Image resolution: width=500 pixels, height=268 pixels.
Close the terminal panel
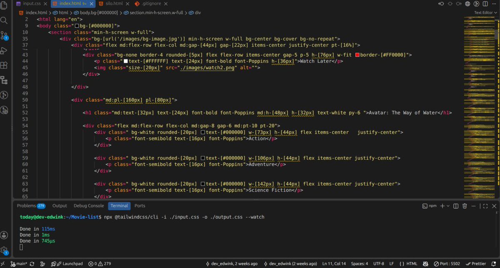[494, 206]
